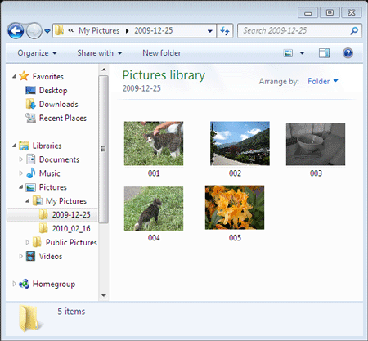Screen dimensions: 368x341
Task: Open Help via the question mark icon
Action: (348, 53)
